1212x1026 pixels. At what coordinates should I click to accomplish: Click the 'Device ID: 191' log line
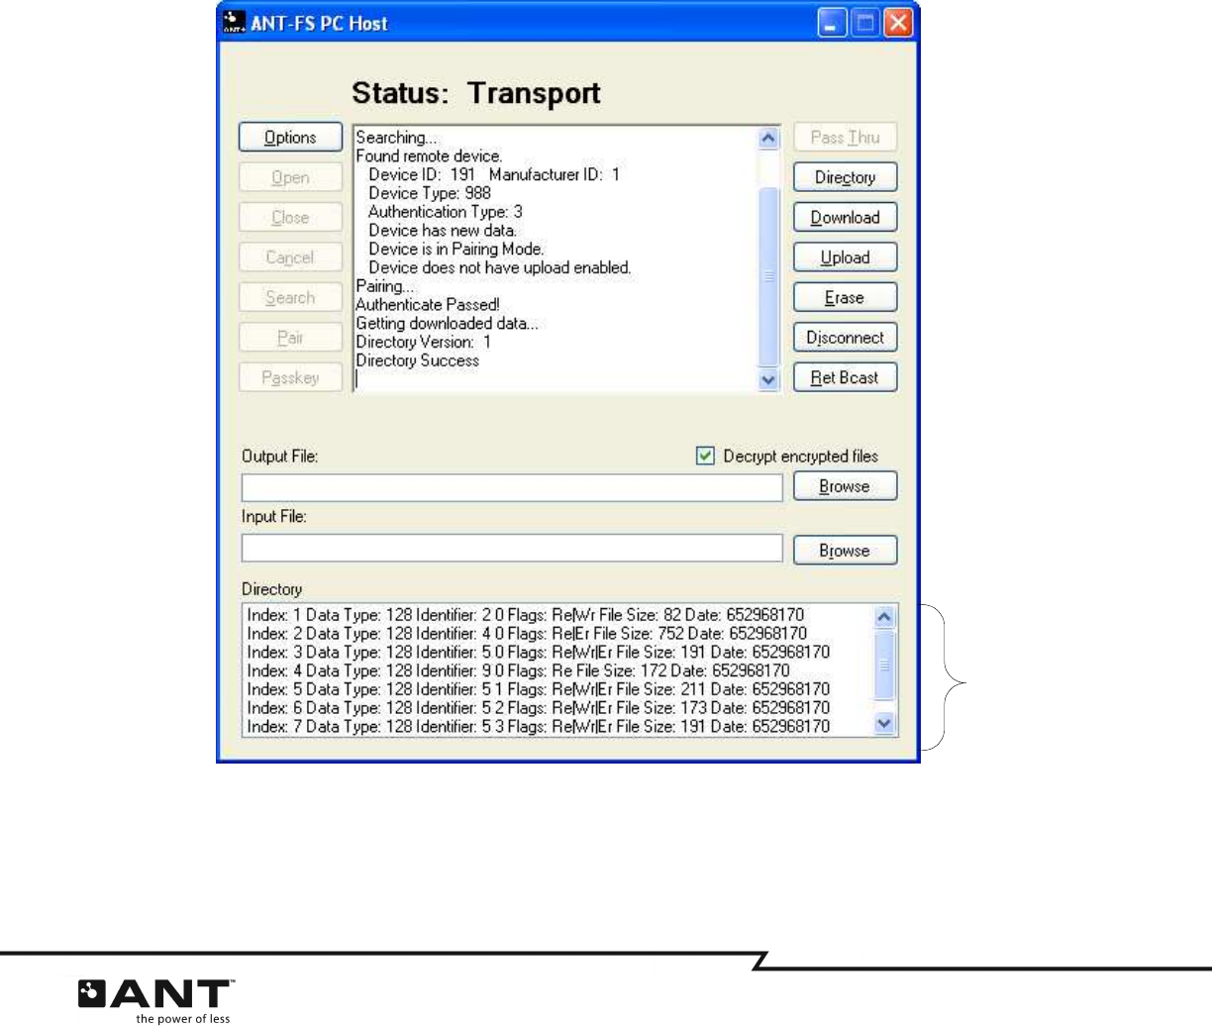point(494,174)
